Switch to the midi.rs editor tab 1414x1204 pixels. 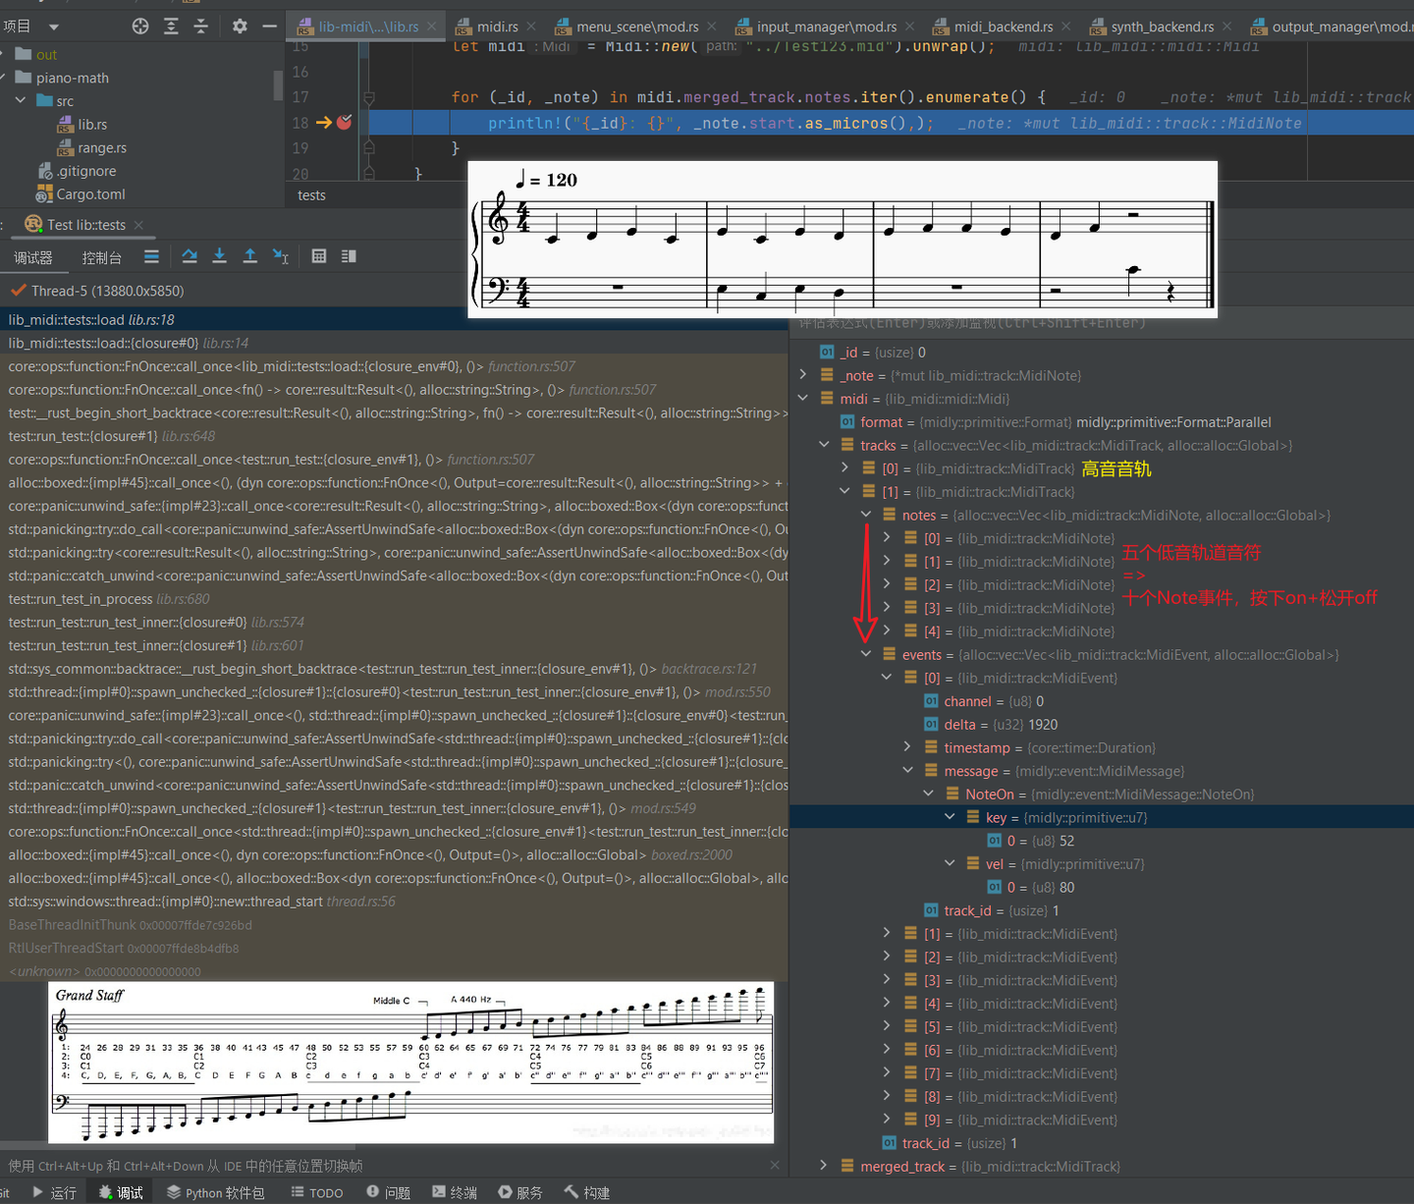coord(497,27)
